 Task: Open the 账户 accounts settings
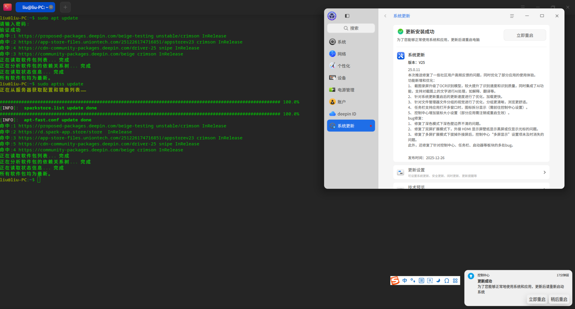point(351,102)
